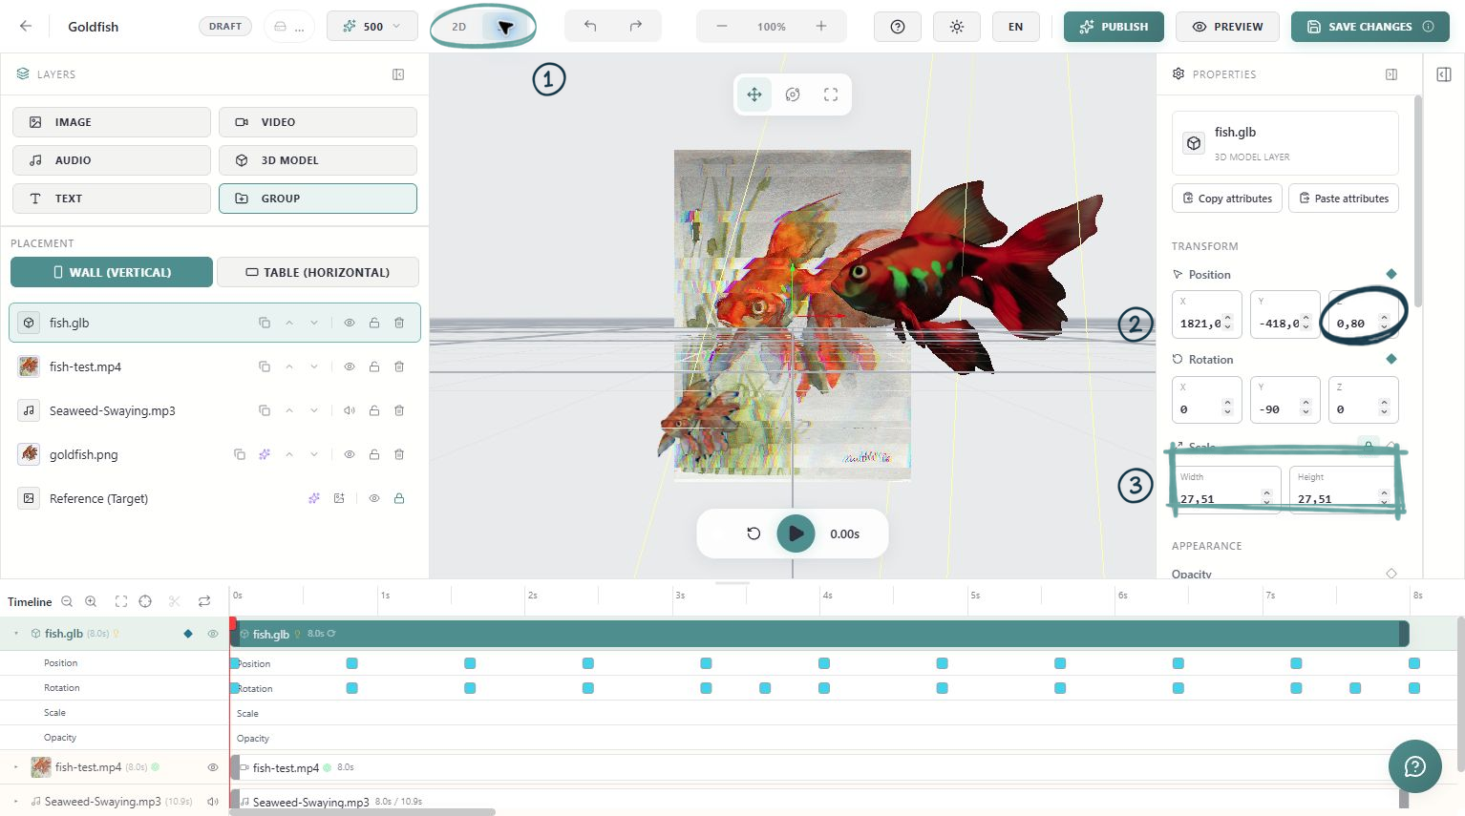Move fish.glb layer down

click(313, 323)
